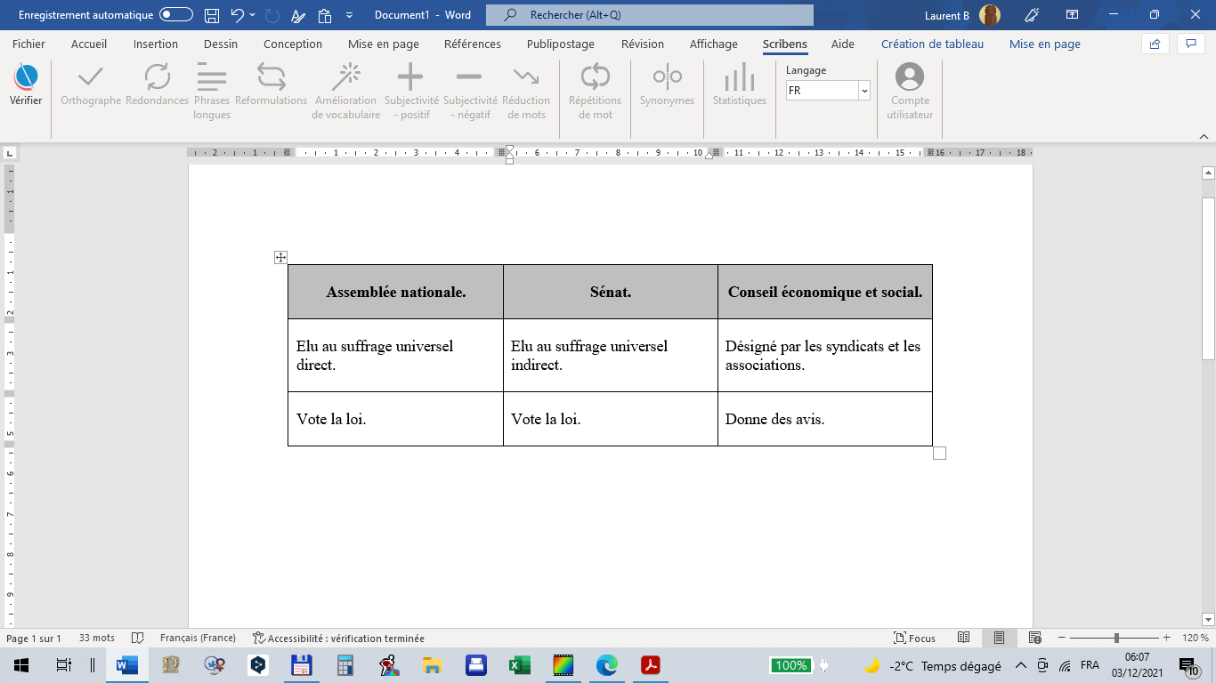
Task: Toggle the Enregistrement automatique switch
Action: coord(176,15)
